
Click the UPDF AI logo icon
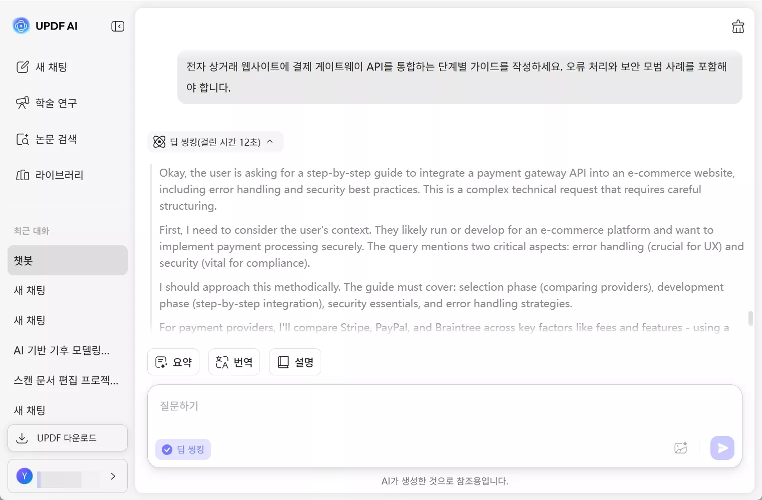tap(21, 25)
